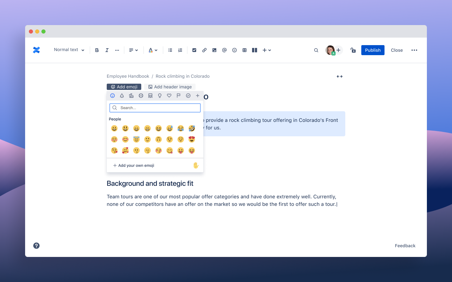Go to Employee Handbook breadcrumb

128,76
